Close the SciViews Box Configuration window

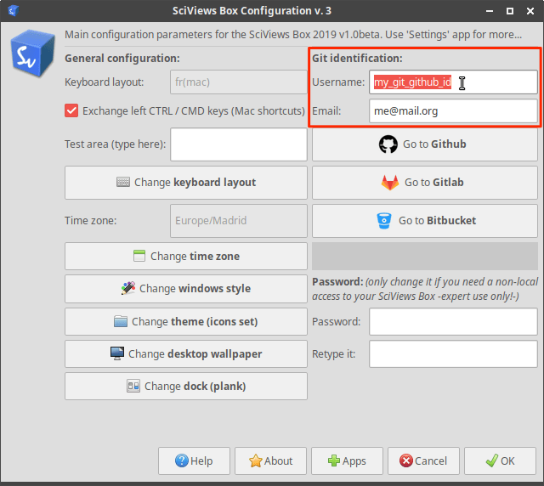coord(530,11)
